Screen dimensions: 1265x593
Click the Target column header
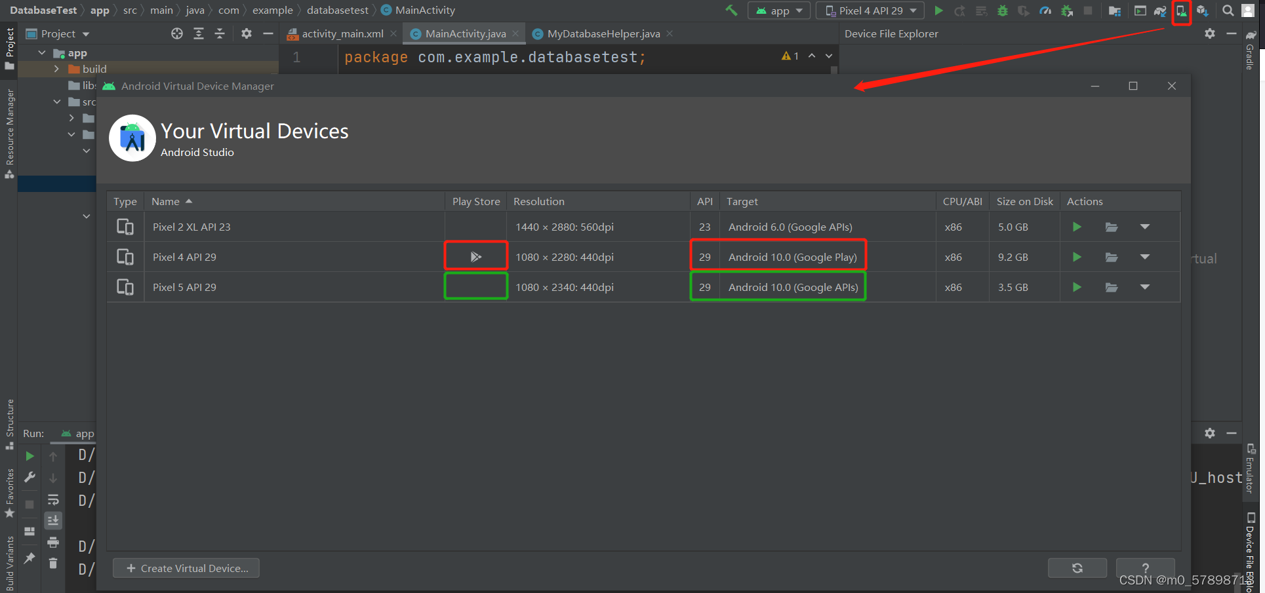828,201
